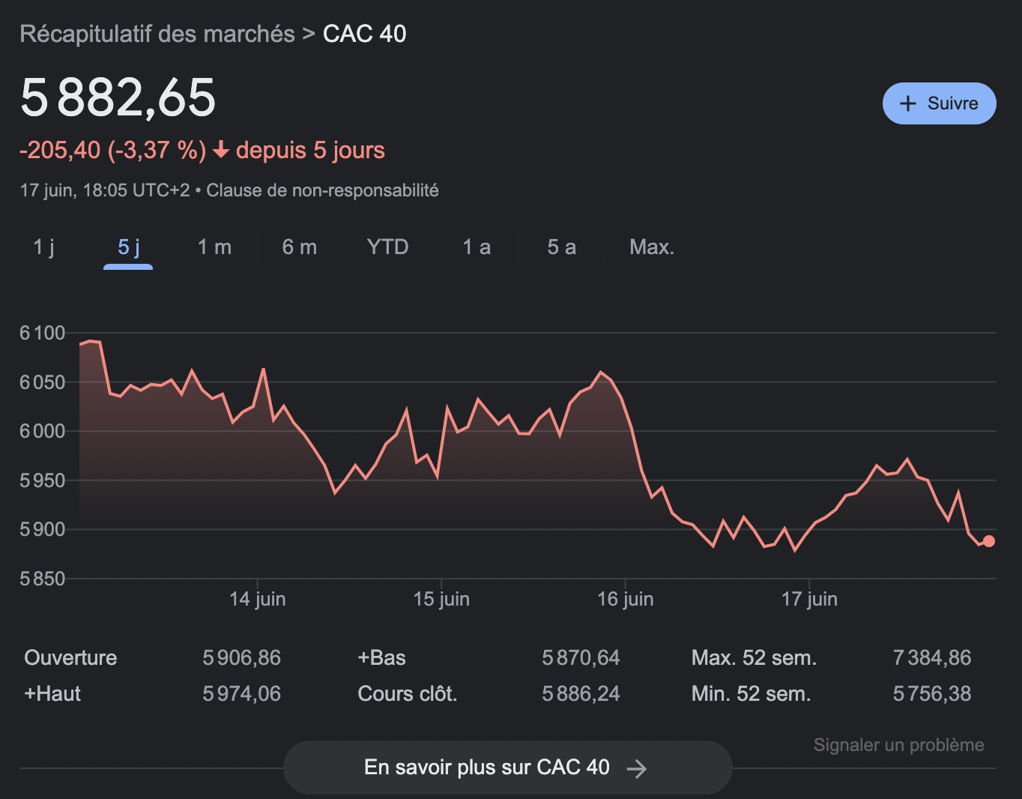The width and height of the screenshot is (1022, 799).
Task: Click the 16 juin axis label
Action: point(625,599)
